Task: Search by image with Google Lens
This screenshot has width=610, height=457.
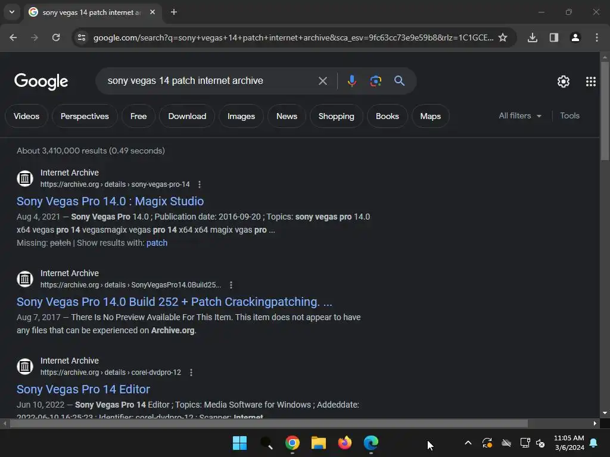Action: click(375, 81)
